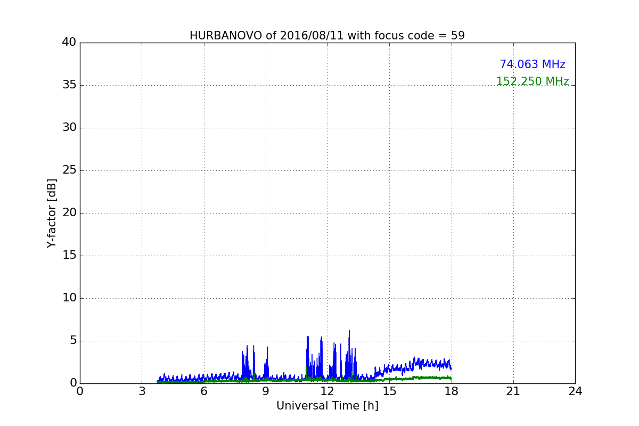Click the x-axis tick label 6

(x=204, y=391)
